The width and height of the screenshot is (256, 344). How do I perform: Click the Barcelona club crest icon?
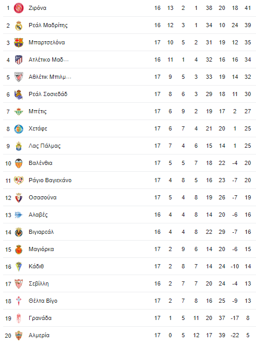pos(19,43)
